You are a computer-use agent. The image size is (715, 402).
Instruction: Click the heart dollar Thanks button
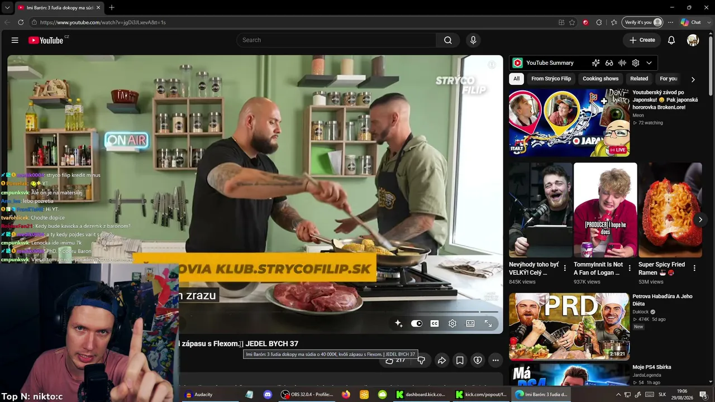(x=478, y=360)
